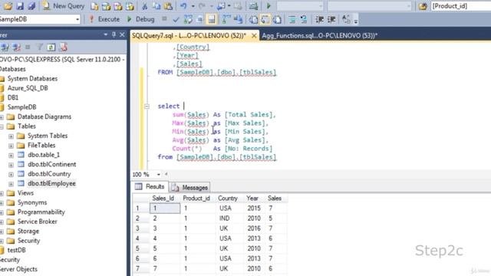Decrease indent of selected lines
The image size is (491, 276).
(319, 20)
